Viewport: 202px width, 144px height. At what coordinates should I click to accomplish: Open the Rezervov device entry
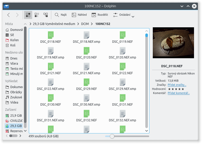[14, 131]
